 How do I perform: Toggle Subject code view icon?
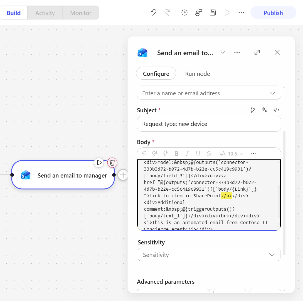(x=276, y=110)
